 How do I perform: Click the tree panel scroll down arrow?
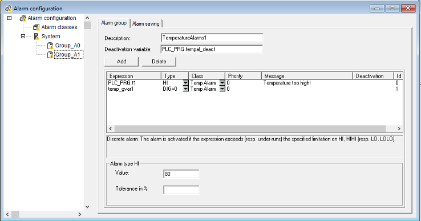[87, 207]
